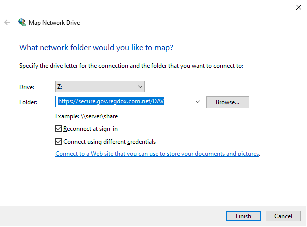Click the 'Specify the drive letter' instruction text
Screen dimensions: 307x227
pyautogui.click(x=131, y=66)
